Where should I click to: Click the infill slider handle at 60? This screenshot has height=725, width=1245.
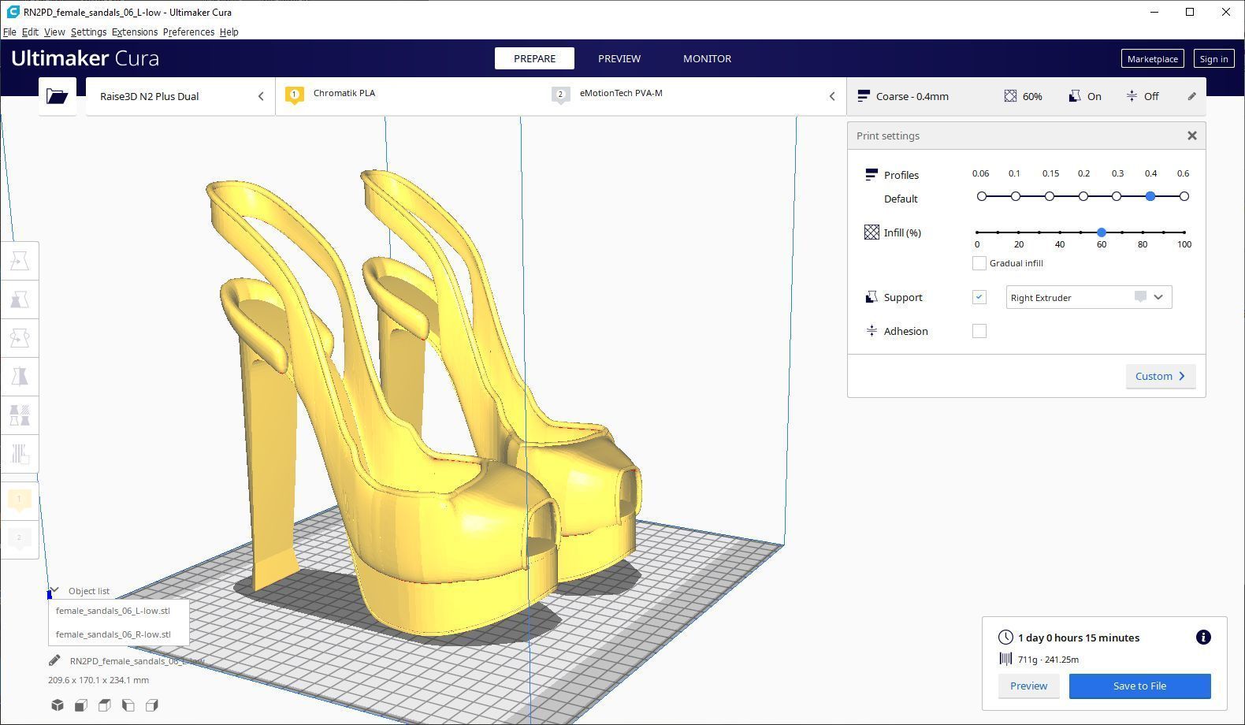click(1102, 232)
